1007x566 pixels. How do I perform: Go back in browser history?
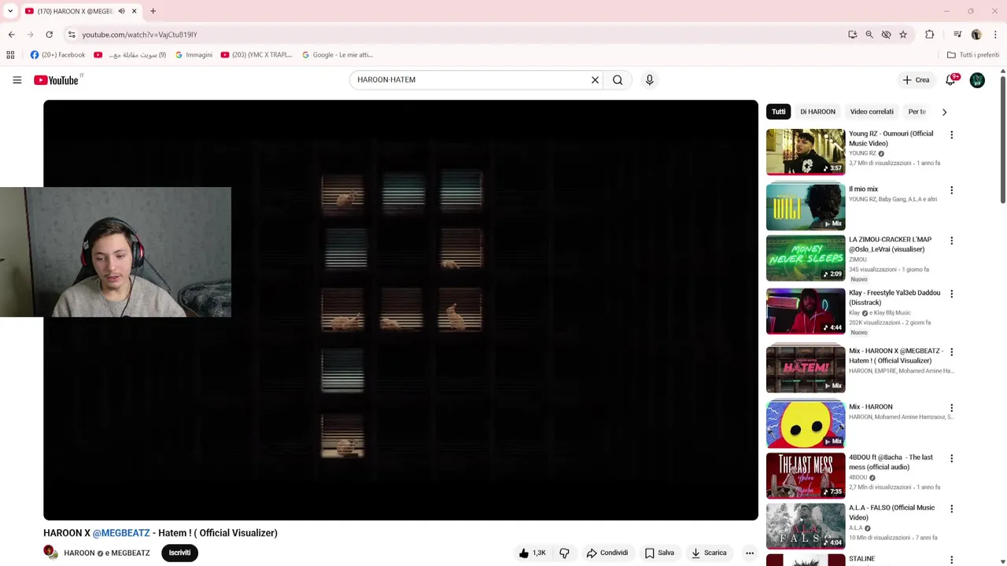[x=11, y=35]
